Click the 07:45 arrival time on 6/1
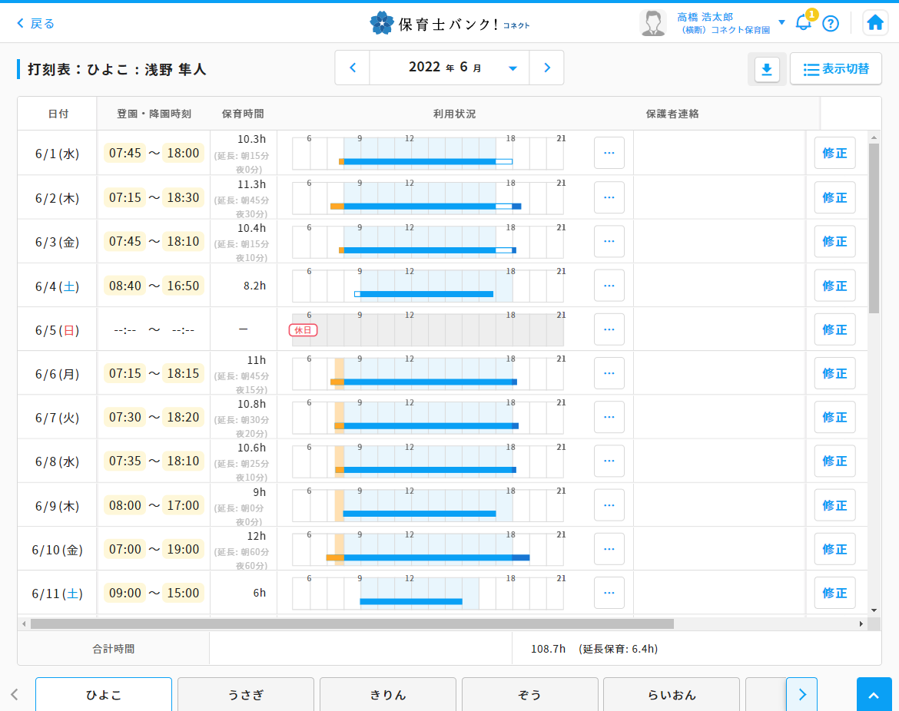This screenshot has height=711, width=899. 124,153
